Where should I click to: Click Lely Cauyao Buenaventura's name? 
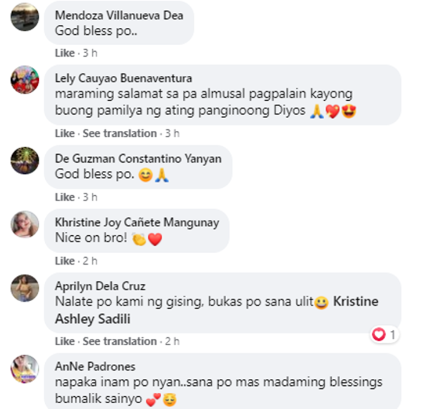click(x=124, y=78)
